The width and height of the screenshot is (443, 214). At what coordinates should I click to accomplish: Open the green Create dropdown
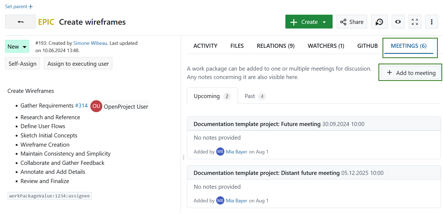(x=309, y=22)
